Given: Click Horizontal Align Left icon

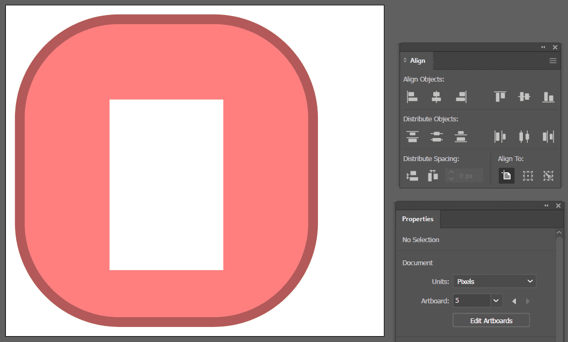Looking at the screenshot, I should pos(412,97).
